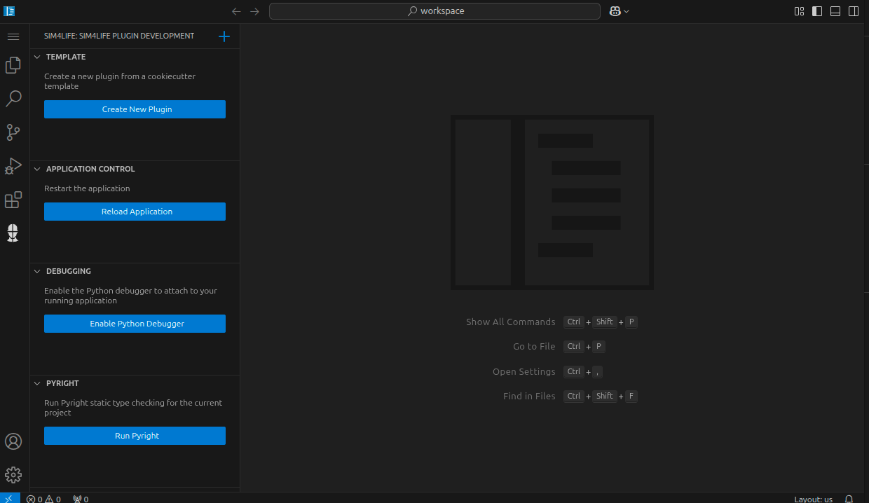This screenshot has height=503, width=869.
Task: Open the Manage gear icon
Action: click(13, 475)
